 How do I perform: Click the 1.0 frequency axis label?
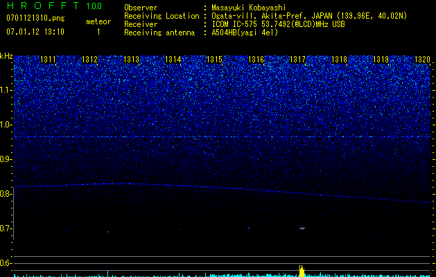6,125
